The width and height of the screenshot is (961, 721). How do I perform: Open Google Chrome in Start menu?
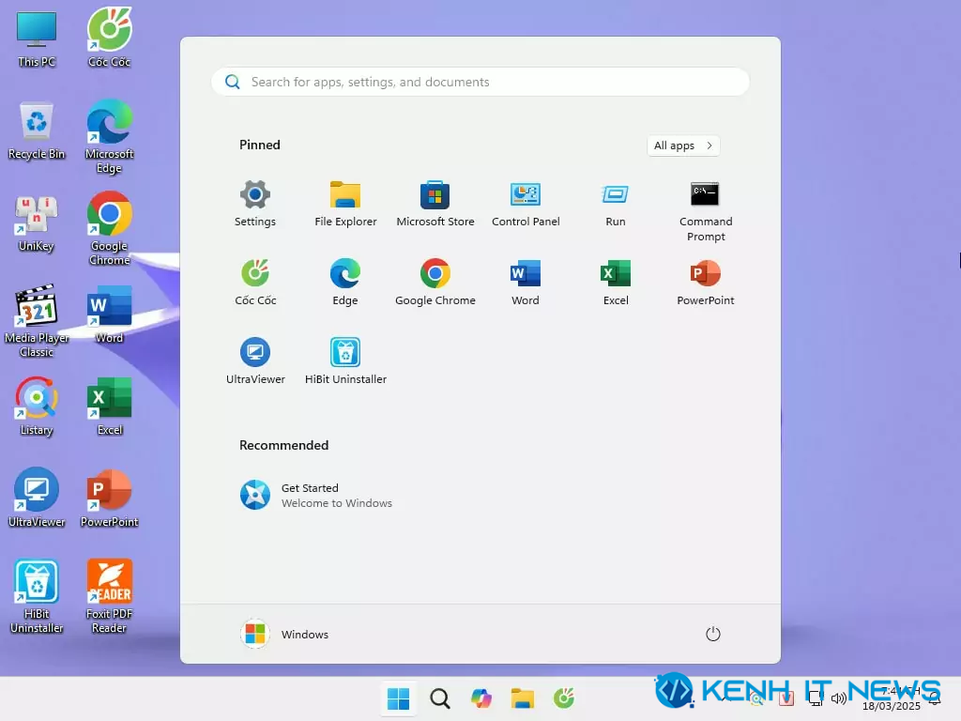435,283
